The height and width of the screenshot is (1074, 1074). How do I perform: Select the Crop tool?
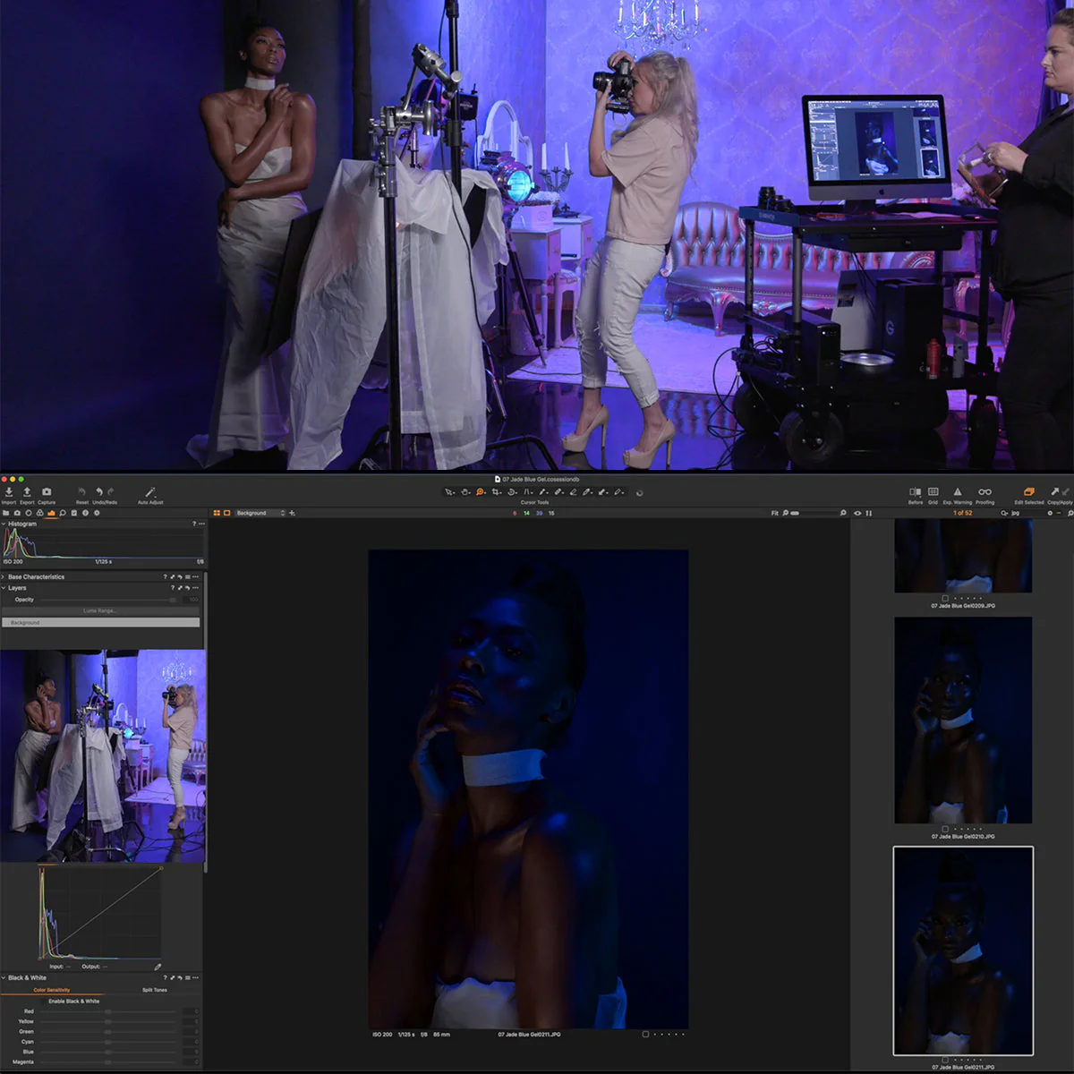click(x=498, y=491)
